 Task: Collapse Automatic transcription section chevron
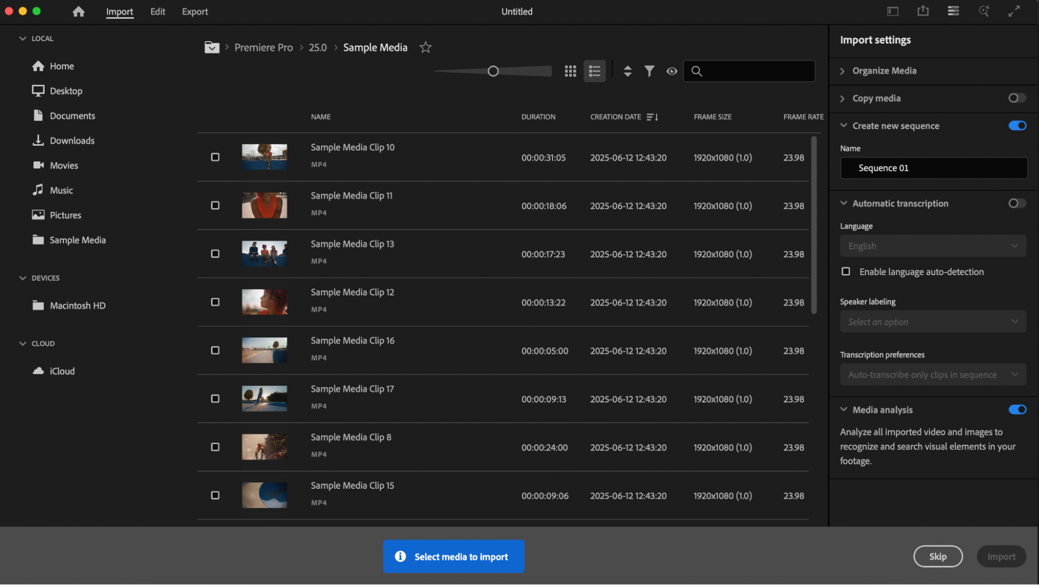point(844,203)
